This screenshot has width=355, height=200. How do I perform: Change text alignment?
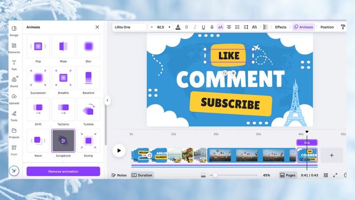coord(229,27)
